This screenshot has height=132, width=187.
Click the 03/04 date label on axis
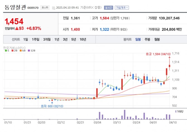[97, 123]
